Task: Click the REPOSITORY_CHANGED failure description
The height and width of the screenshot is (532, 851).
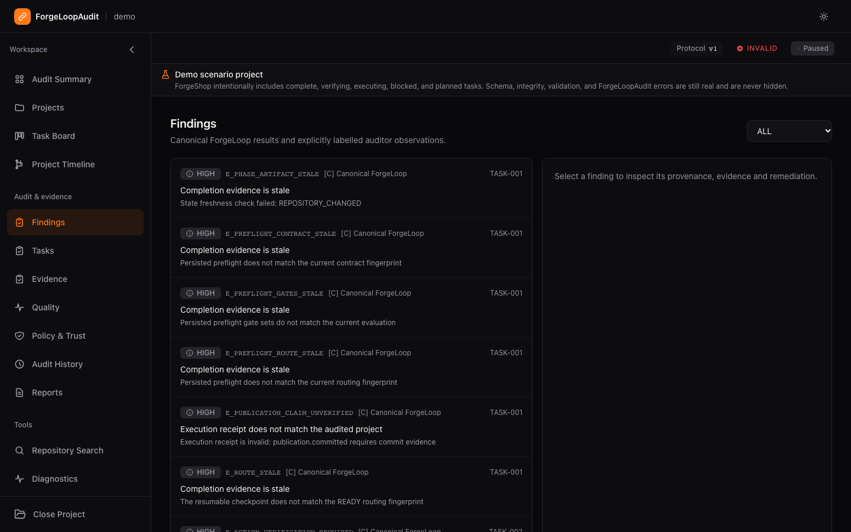Action: coord(271,203)
